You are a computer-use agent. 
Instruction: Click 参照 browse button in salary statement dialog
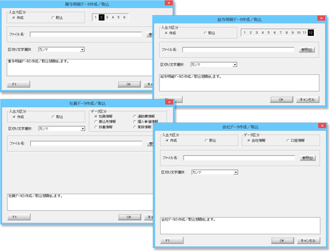[x=307, y=50]
